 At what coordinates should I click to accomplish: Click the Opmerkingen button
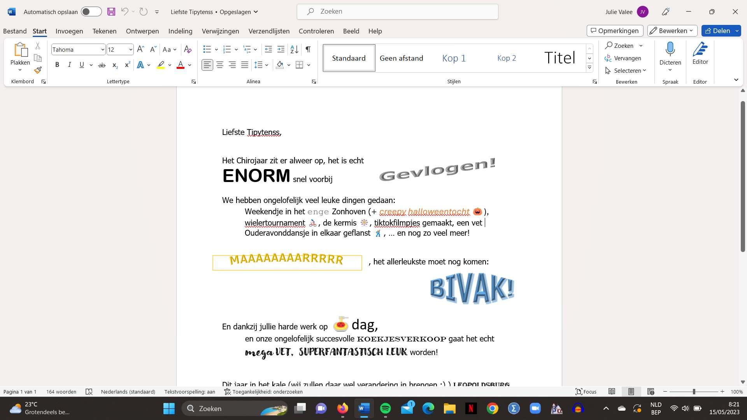coord(615,31)
